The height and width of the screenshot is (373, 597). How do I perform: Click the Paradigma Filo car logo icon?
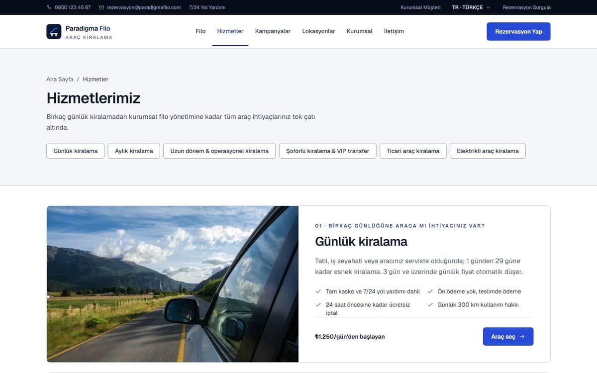click(x=54, y=31)
